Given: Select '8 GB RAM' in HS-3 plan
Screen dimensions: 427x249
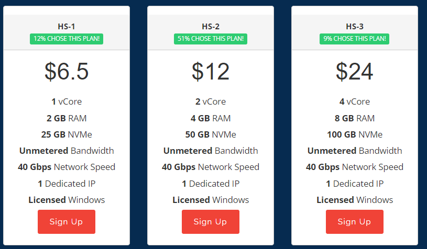Looking at the screenshot, I should pos(355,118).
